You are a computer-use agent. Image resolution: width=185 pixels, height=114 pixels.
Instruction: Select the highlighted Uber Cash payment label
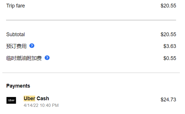click(36, 98)
